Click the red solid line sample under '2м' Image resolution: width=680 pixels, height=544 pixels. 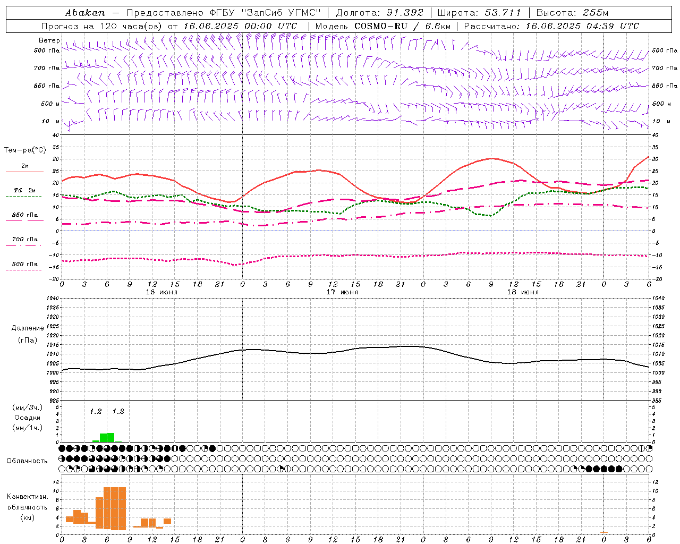24,172
